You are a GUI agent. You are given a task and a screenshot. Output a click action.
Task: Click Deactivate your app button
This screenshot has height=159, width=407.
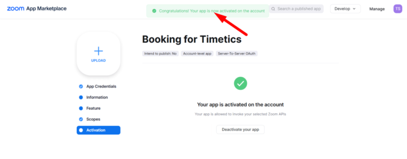coord(240,129)
